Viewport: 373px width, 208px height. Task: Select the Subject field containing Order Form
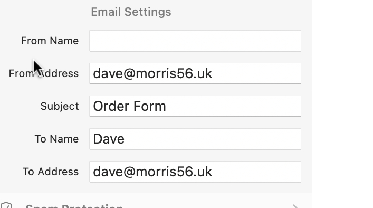click(x=195, y=106)
